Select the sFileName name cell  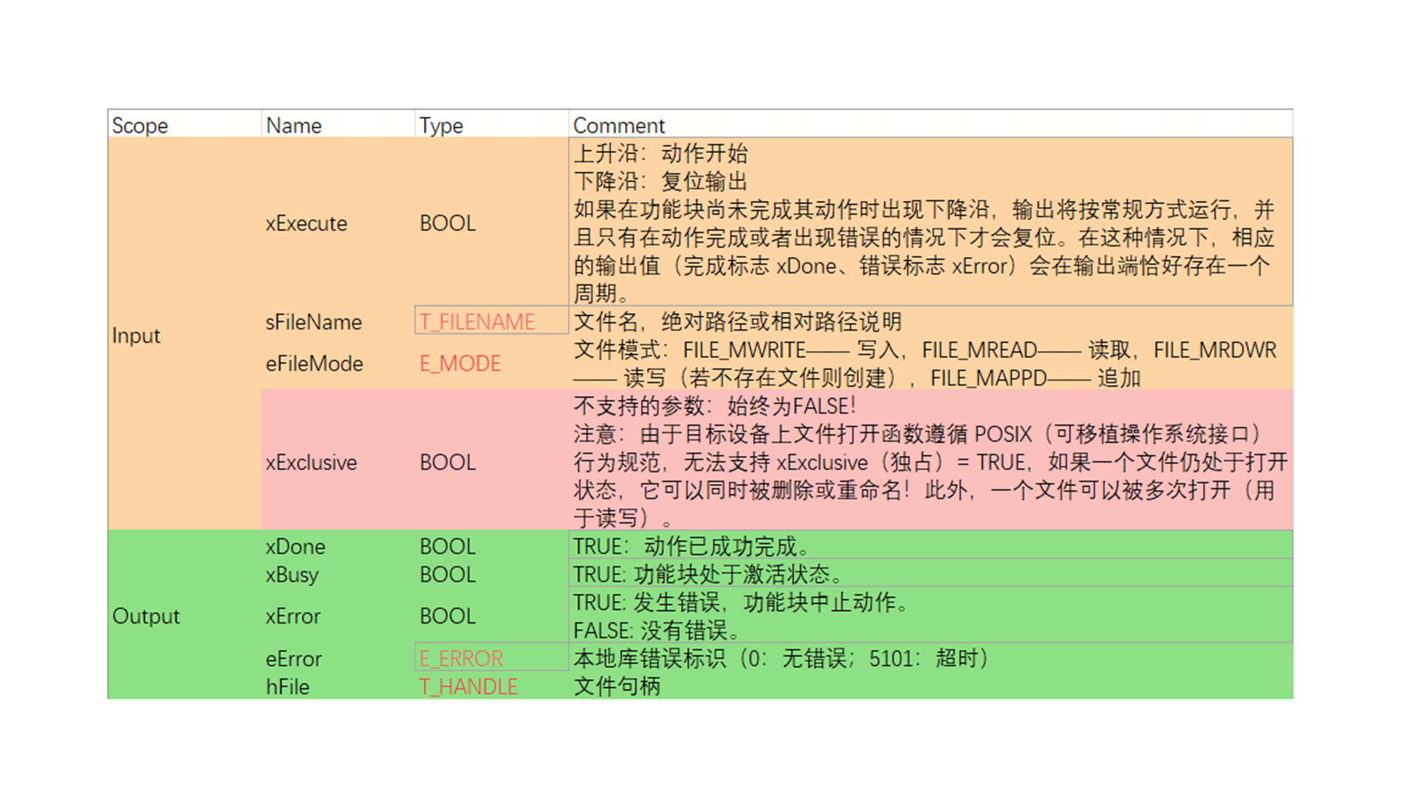tap(314, 322)
